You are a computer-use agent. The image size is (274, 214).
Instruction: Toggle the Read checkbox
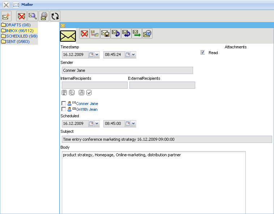coord(203,53)
